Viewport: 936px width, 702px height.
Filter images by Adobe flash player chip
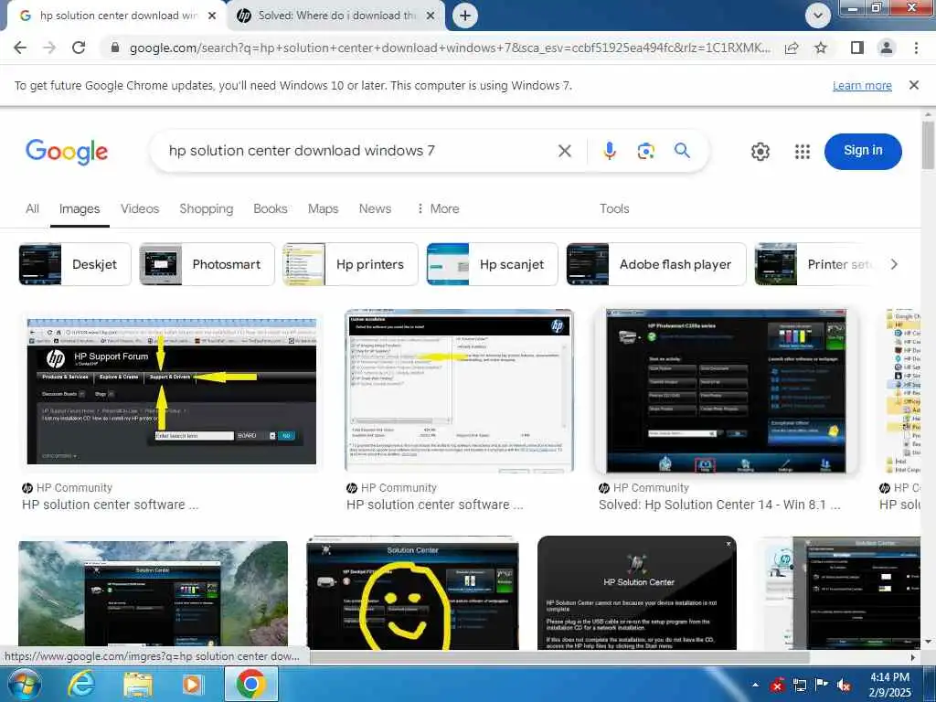[656, 264]
